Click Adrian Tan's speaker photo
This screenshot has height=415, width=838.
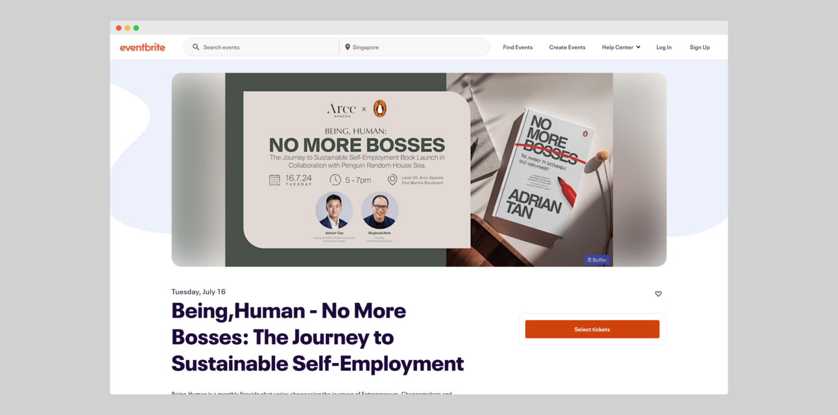coord(334,211)
